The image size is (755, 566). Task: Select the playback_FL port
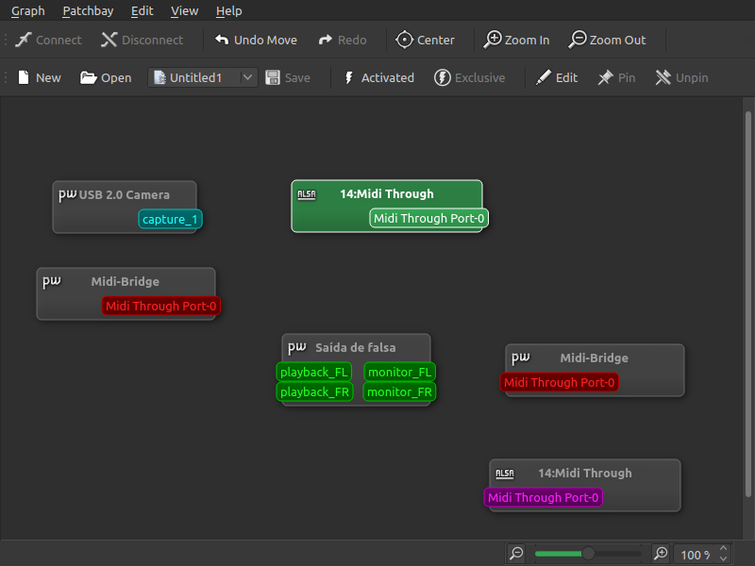coord(314,372)
